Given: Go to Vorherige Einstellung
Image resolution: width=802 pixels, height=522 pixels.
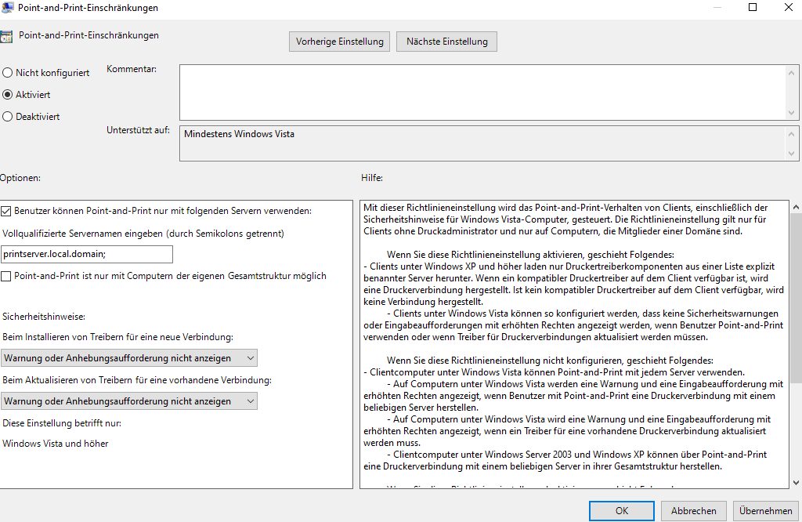Looking at the screenshot, I should [340, 42].
